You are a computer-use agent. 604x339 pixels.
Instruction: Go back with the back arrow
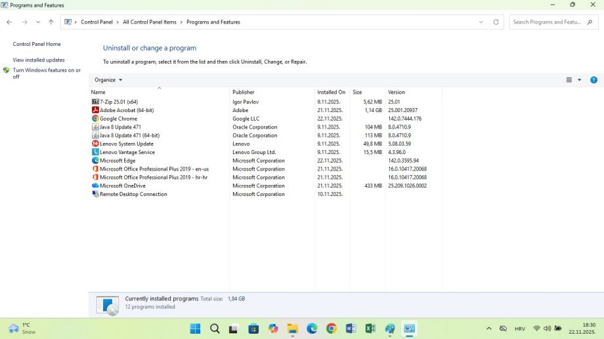pos(9,22)
